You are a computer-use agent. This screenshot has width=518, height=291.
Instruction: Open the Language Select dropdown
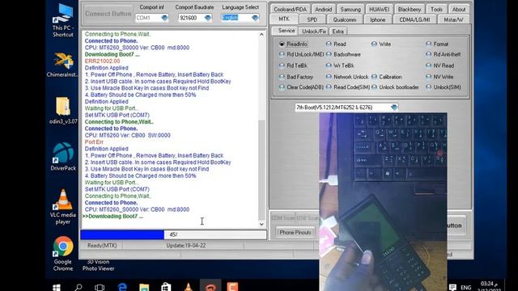tap(255, 18)
